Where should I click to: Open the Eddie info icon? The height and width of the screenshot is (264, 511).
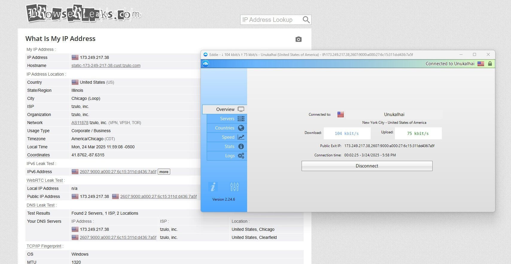[213, 187]
